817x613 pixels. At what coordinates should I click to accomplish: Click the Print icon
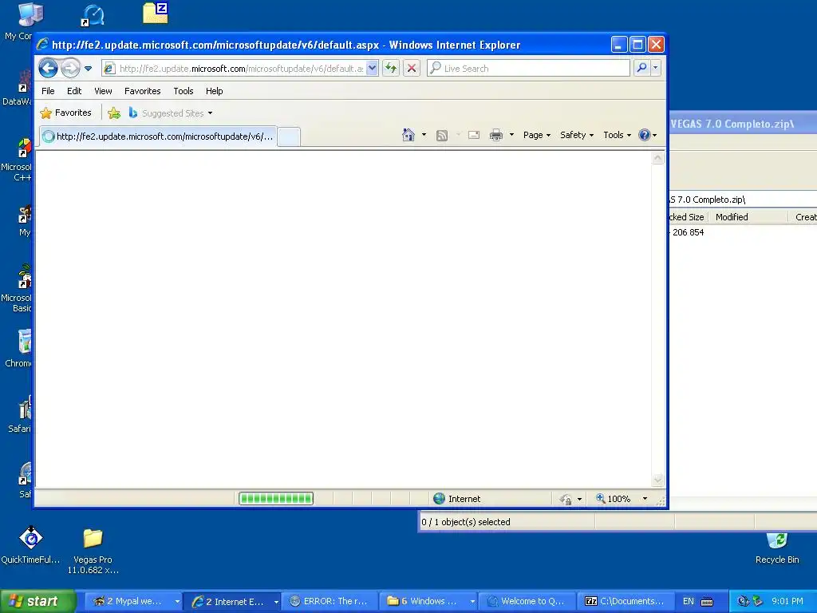point(496,135)
